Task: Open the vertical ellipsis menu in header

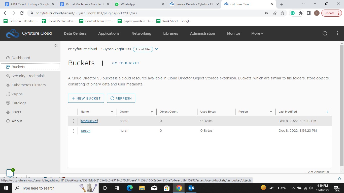Action: (x=338, y=33)
